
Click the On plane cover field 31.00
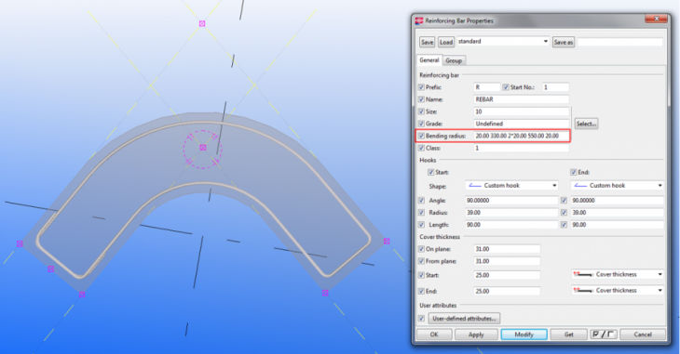tap(507, 249)
